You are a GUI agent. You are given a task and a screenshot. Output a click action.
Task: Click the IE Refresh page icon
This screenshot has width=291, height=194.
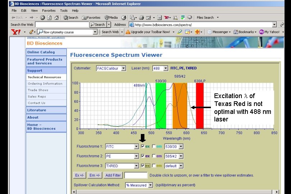[49, 18]
